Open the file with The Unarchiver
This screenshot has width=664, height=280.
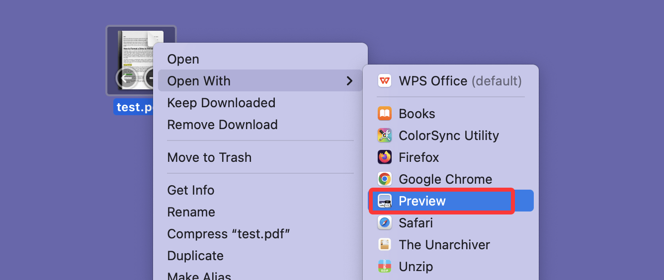[x=451, y=245]
